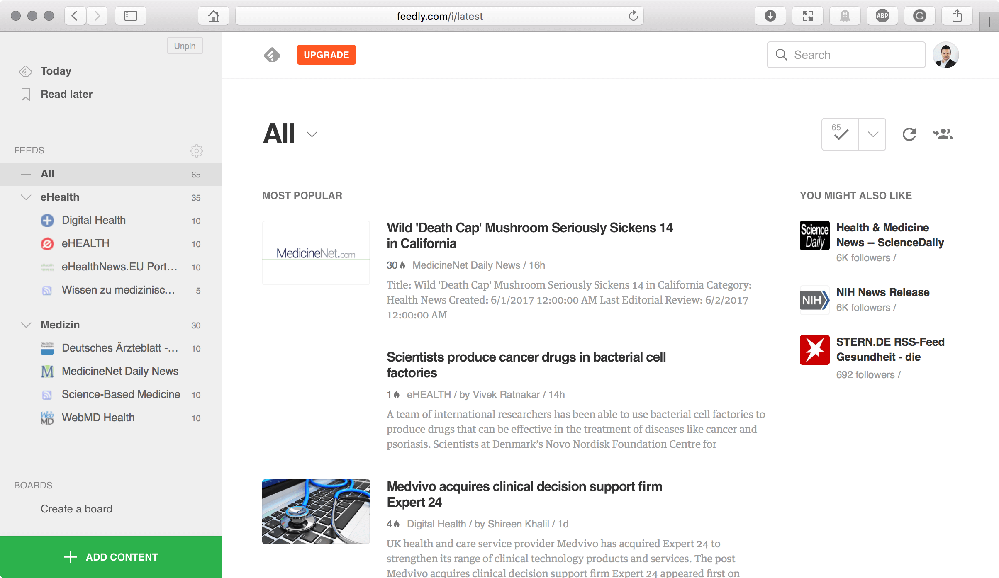The width and height of the screenshot is (999, 578).
Task: Click the orange UPGRADE button
Action: [326, 55]
